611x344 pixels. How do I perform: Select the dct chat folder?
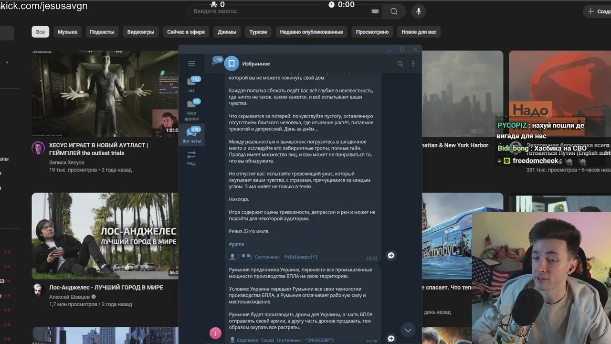[191, 84]
